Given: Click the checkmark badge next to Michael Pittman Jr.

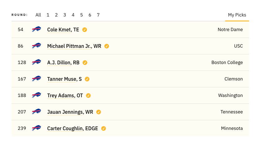Looking at the screenshot, I should 107,46.
